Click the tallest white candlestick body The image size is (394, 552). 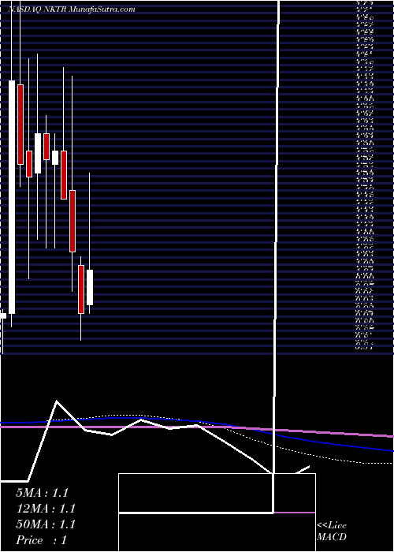pyautogui.click(x=12, y=197)
